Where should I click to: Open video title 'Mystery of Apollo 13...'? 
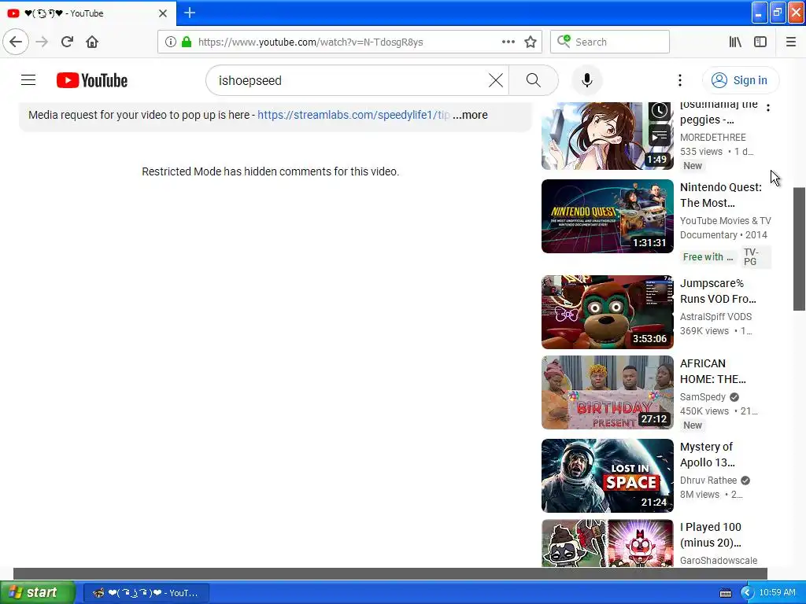(708, 455)
